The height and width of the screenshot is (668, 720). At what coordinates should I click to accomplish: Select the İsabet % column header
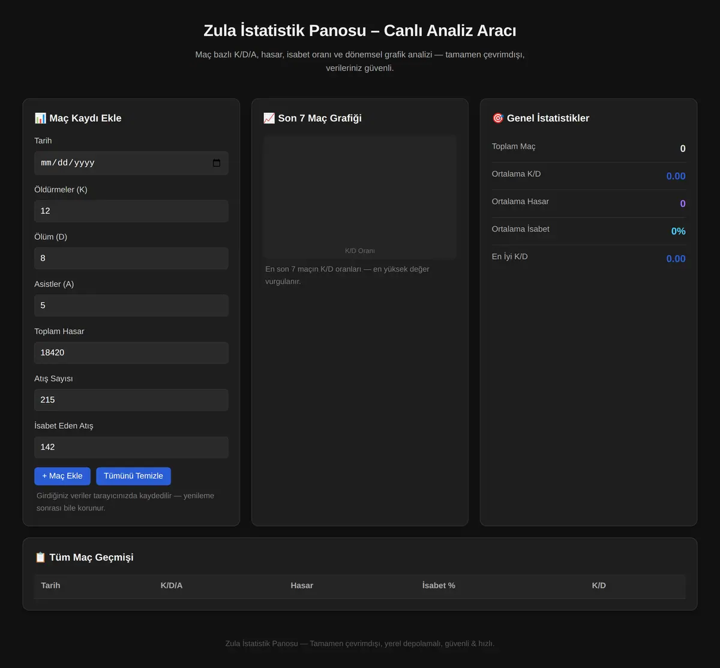pos(439,585)
